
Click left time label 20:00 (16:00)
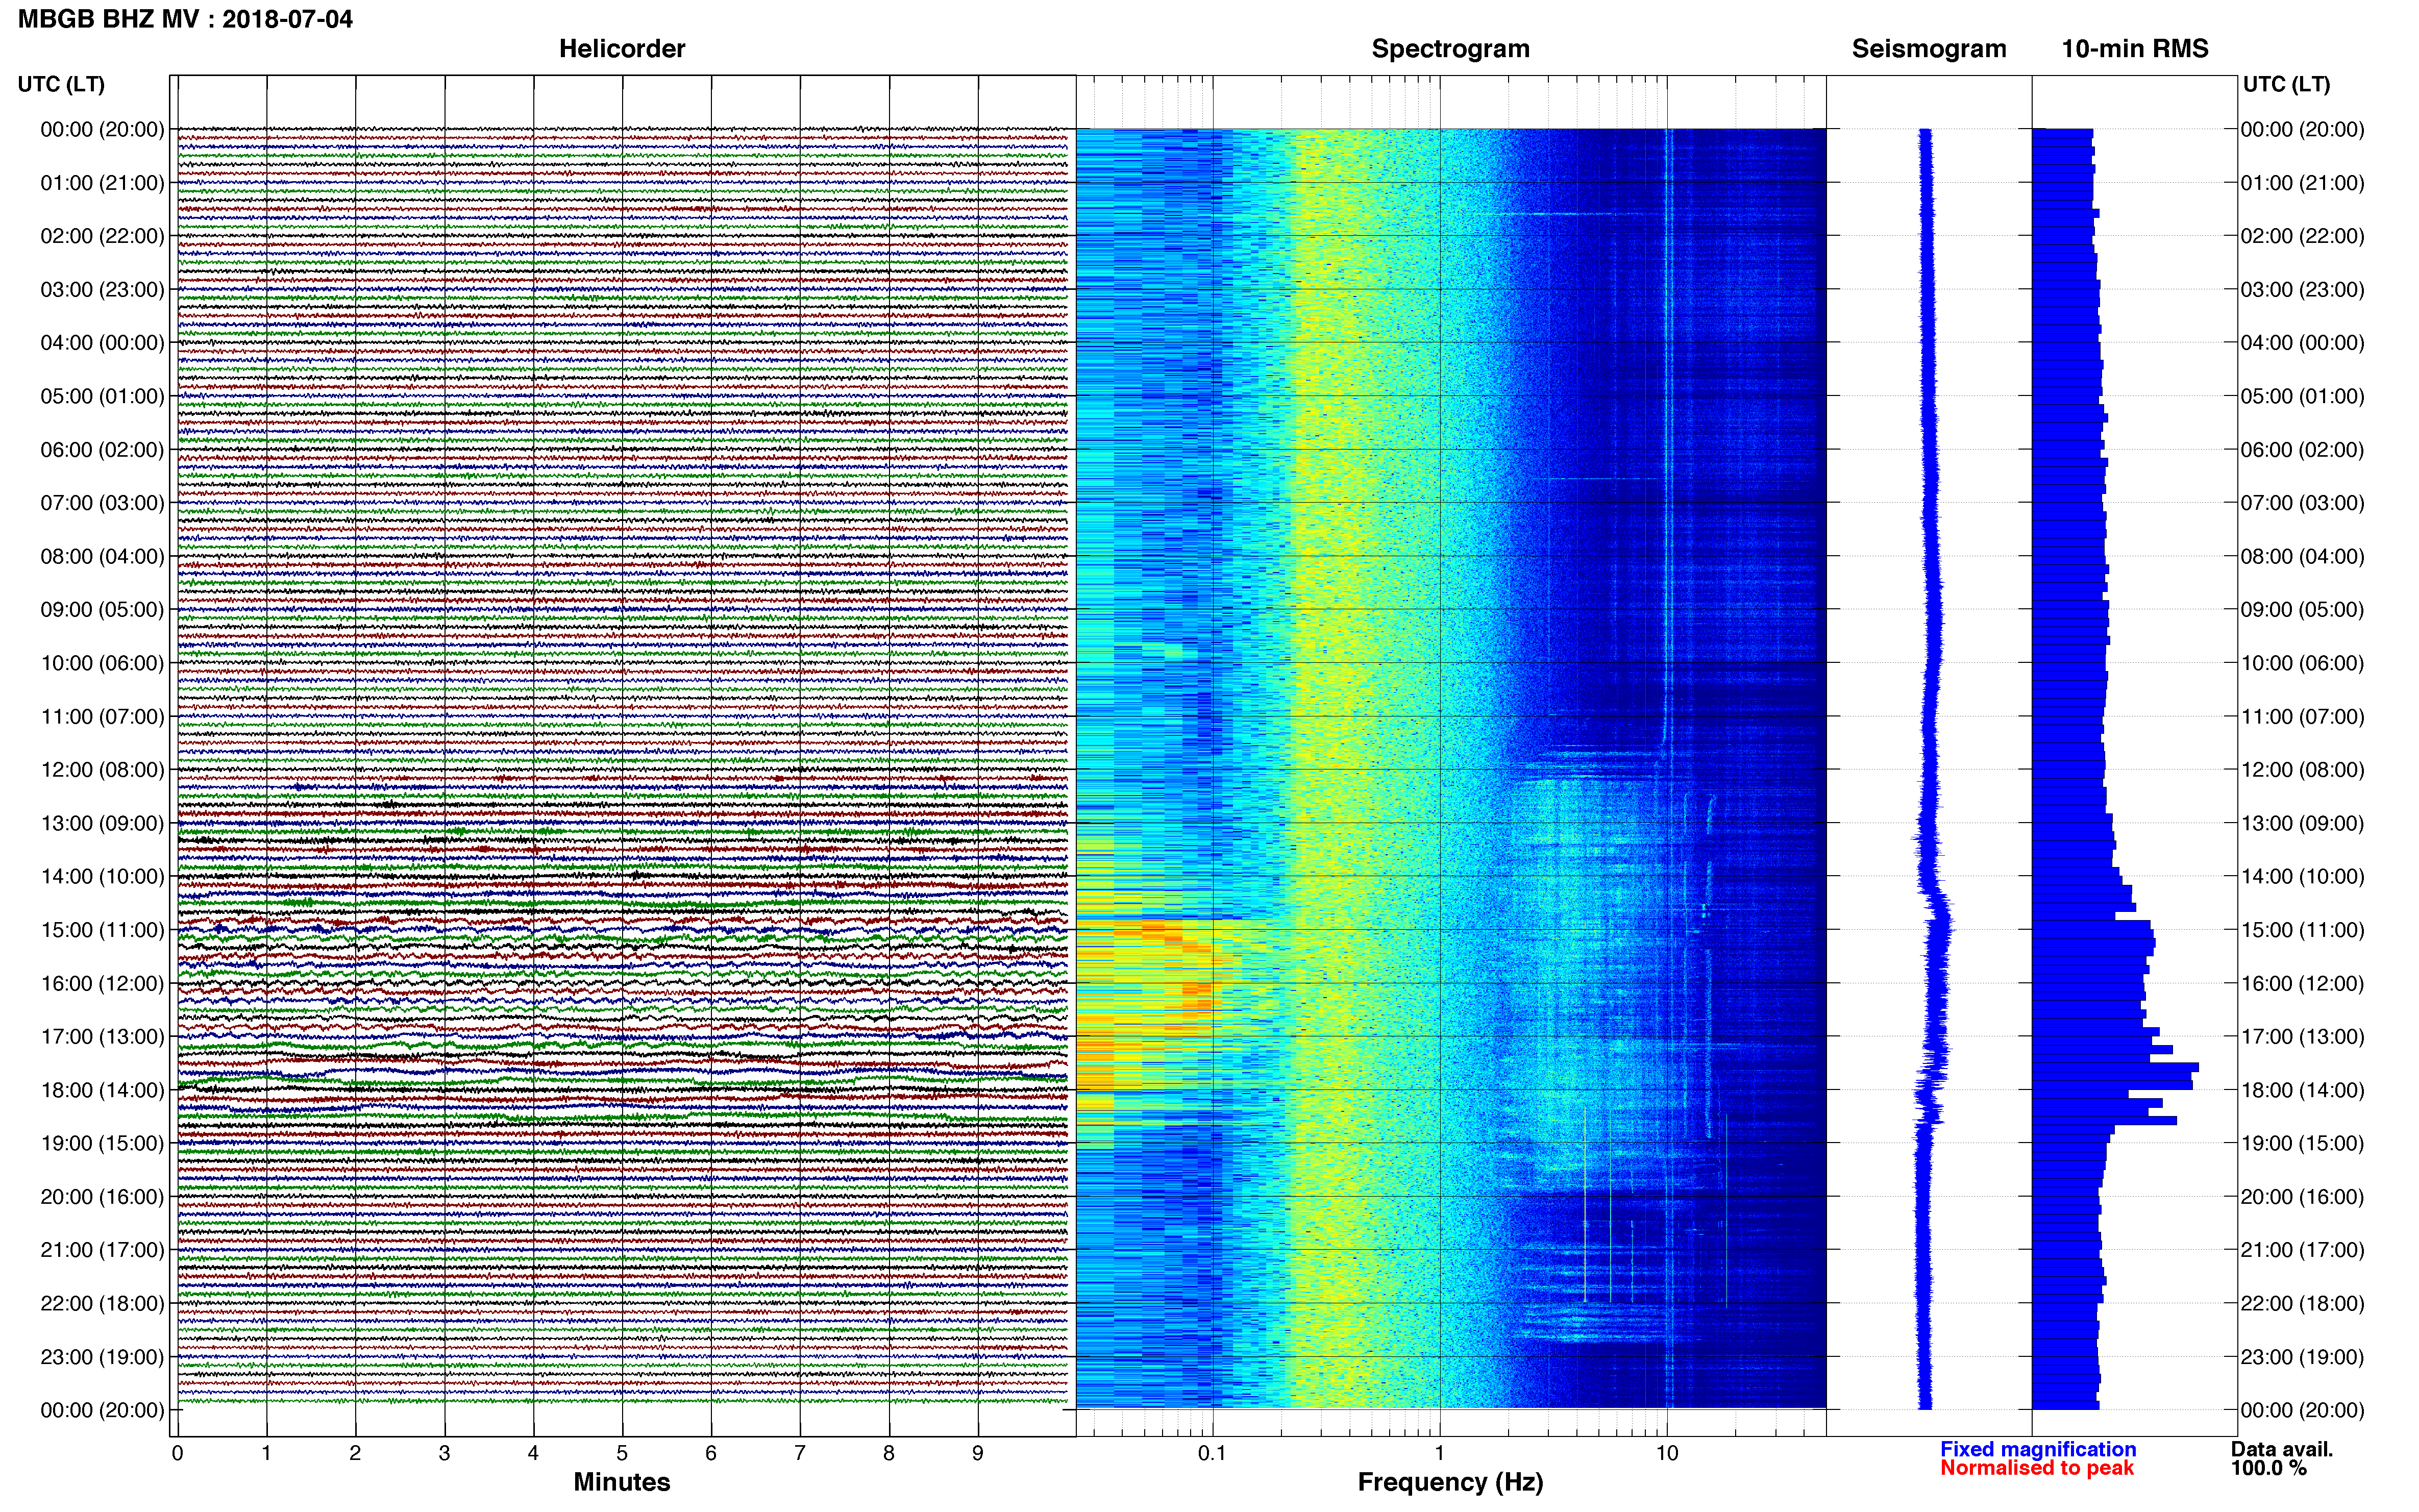click(x=102, y=1197)
